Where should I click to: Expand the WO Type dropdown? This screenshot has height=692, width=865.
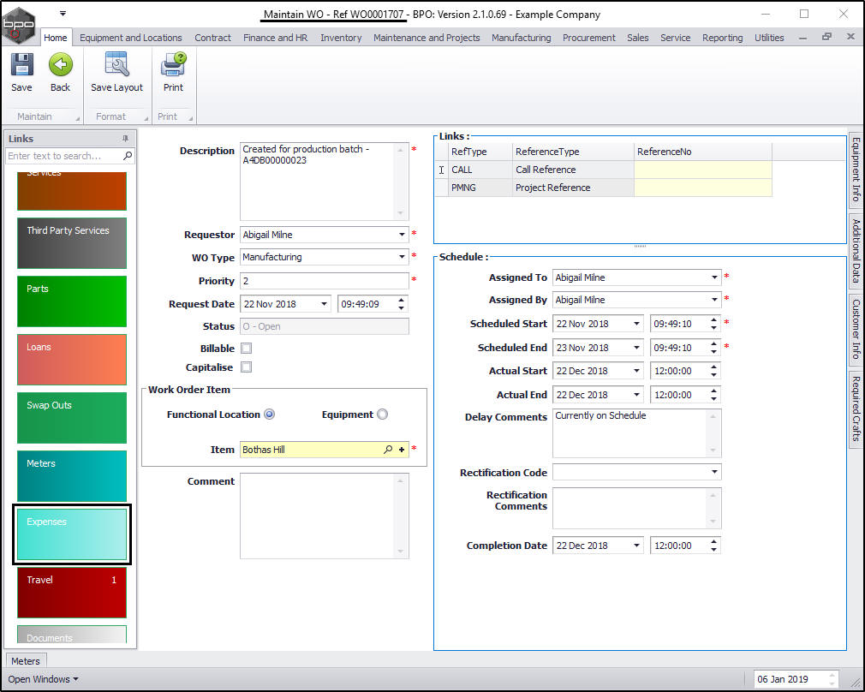coord(402,257)
